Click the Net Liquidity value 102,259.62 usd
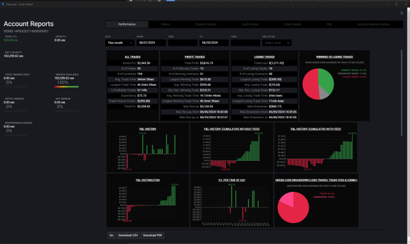The width and height of the screenshot is (410, 244). (13, 56)
